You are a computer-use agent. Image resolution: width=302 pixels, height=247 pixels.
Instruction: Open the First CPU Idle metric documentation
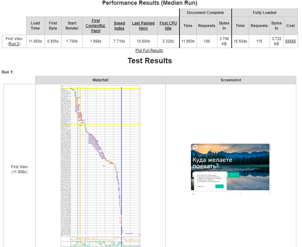click(168, 23)
